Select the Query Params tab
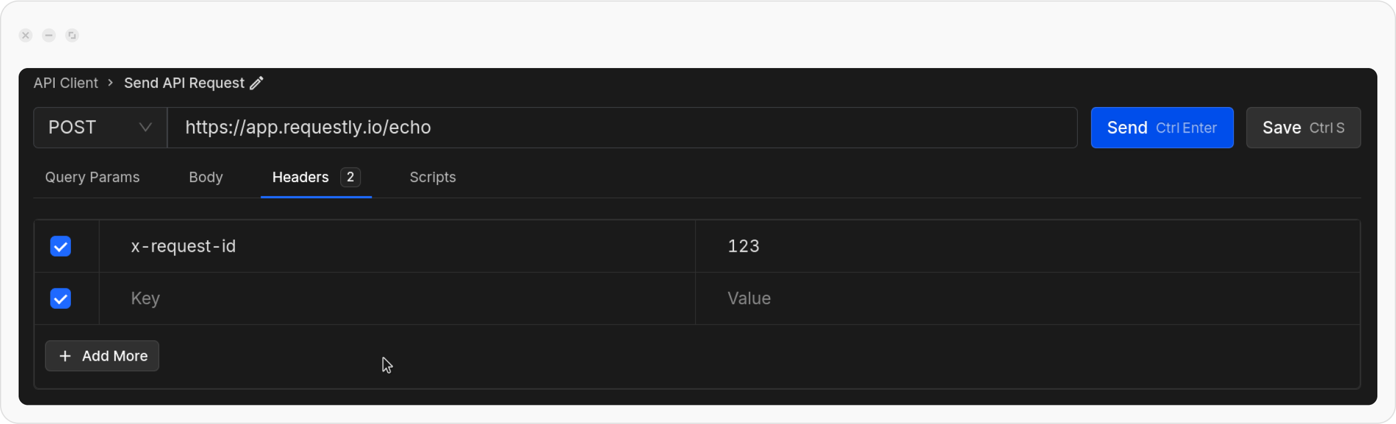 (92, 177)
